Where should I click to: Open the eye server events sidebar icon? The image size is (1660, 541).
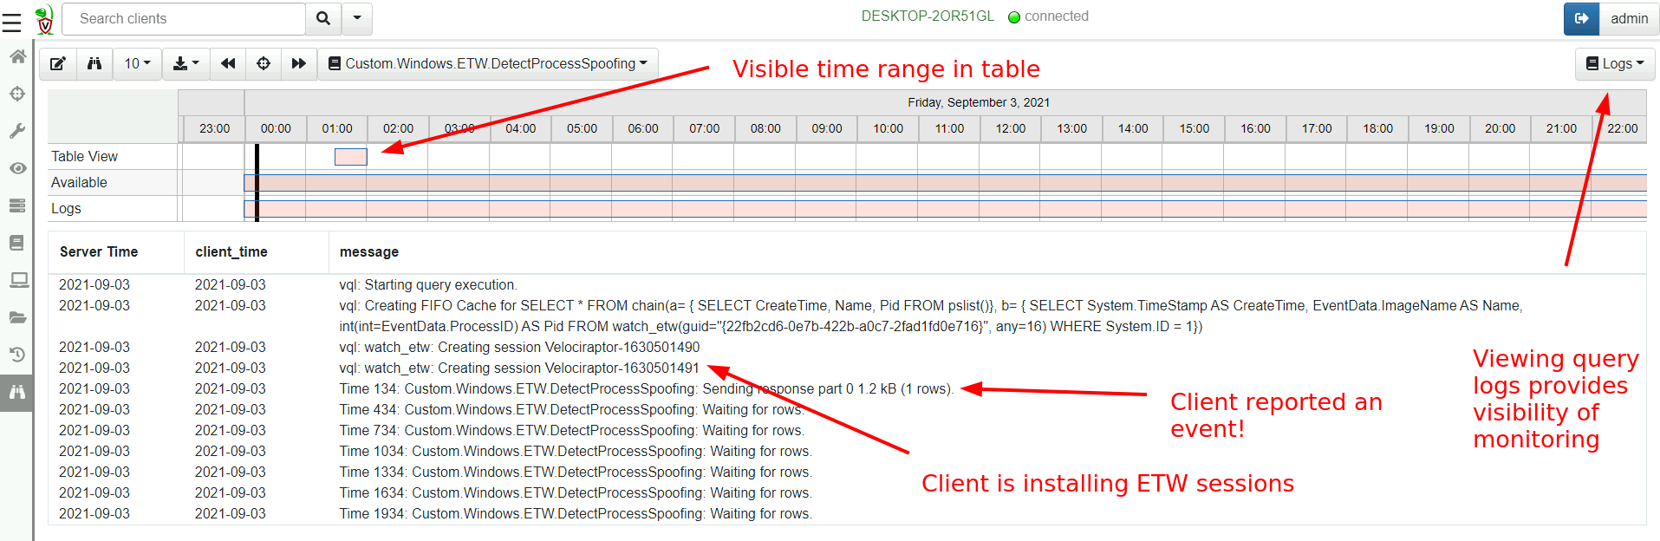tap(17, 168)
